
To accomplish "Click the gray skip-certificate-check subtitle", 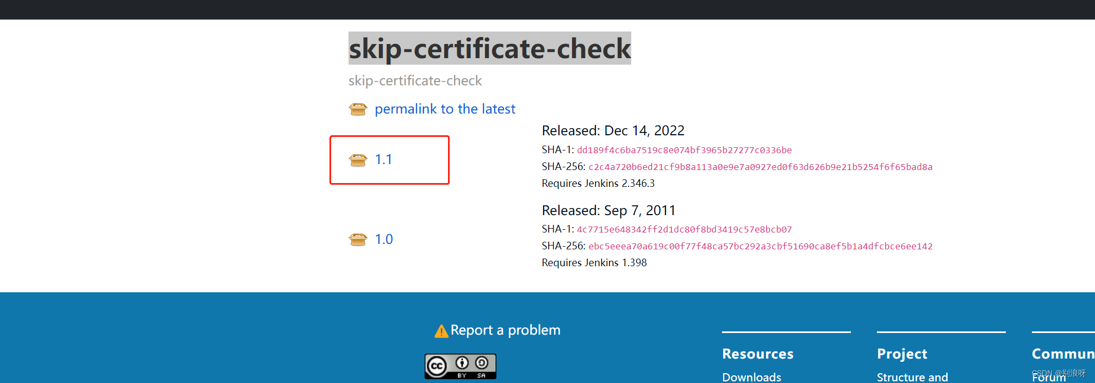I will point(415,81).
